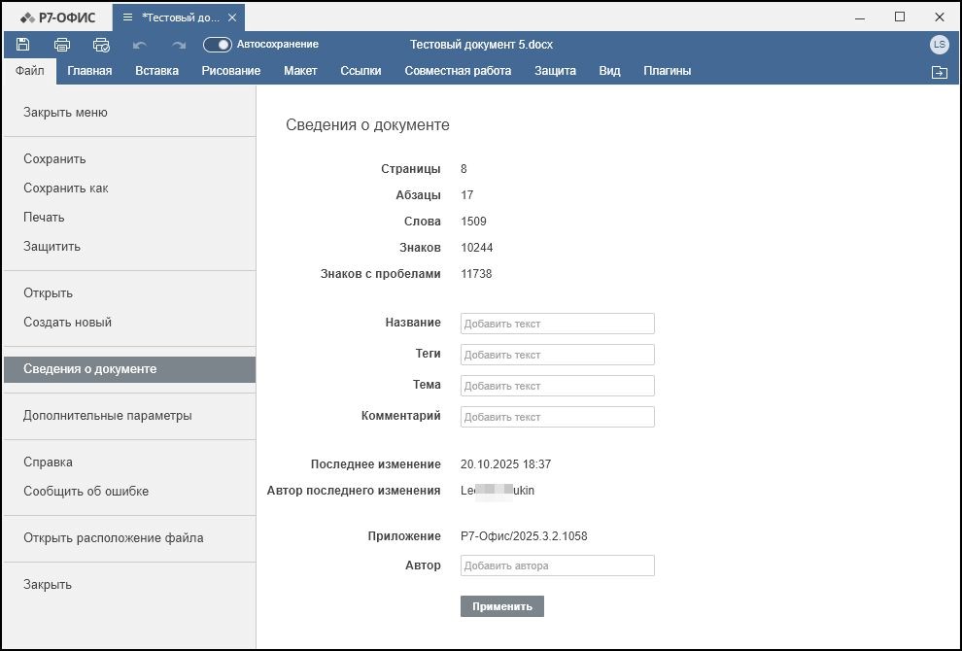
Task: Switch to the Файл tab
Action: (29, 71)
